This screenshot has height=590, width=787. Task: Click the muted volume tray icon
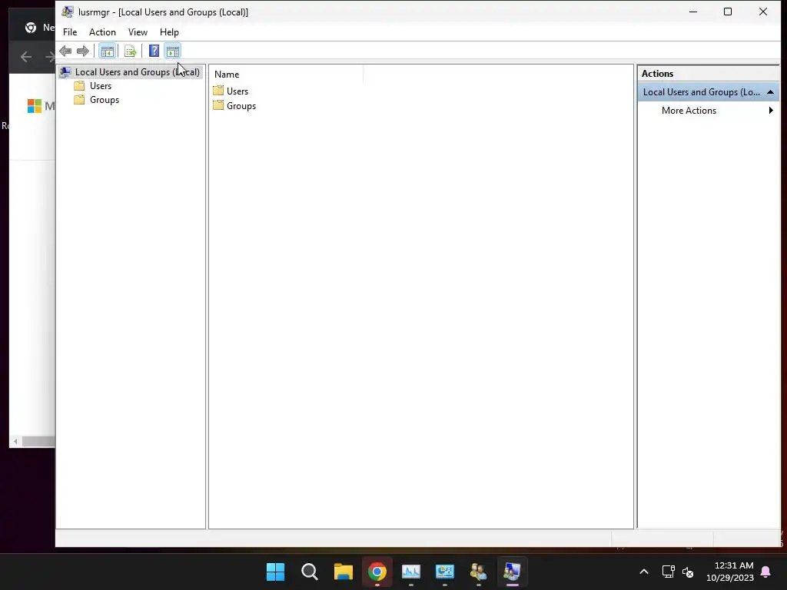688,572
